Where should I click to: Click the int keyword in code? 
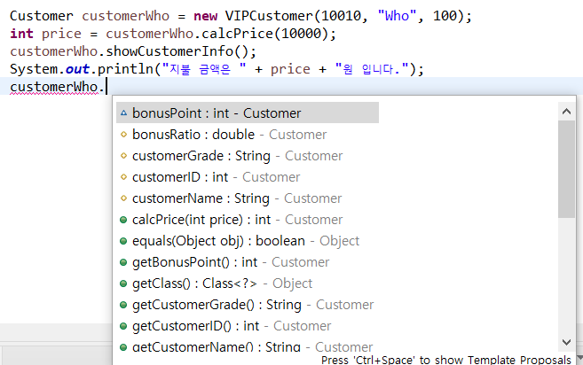[21, 34]
